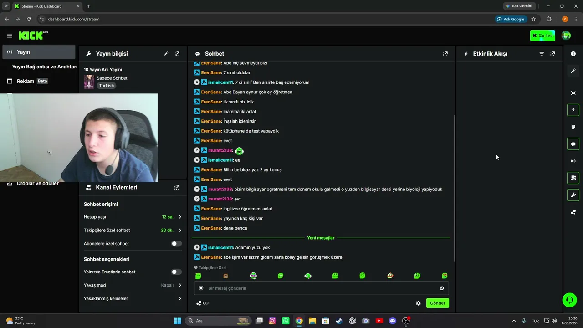This screenshot has height=328, width=583.
Task: Open a new browser tab
Action: click(88, 6)
